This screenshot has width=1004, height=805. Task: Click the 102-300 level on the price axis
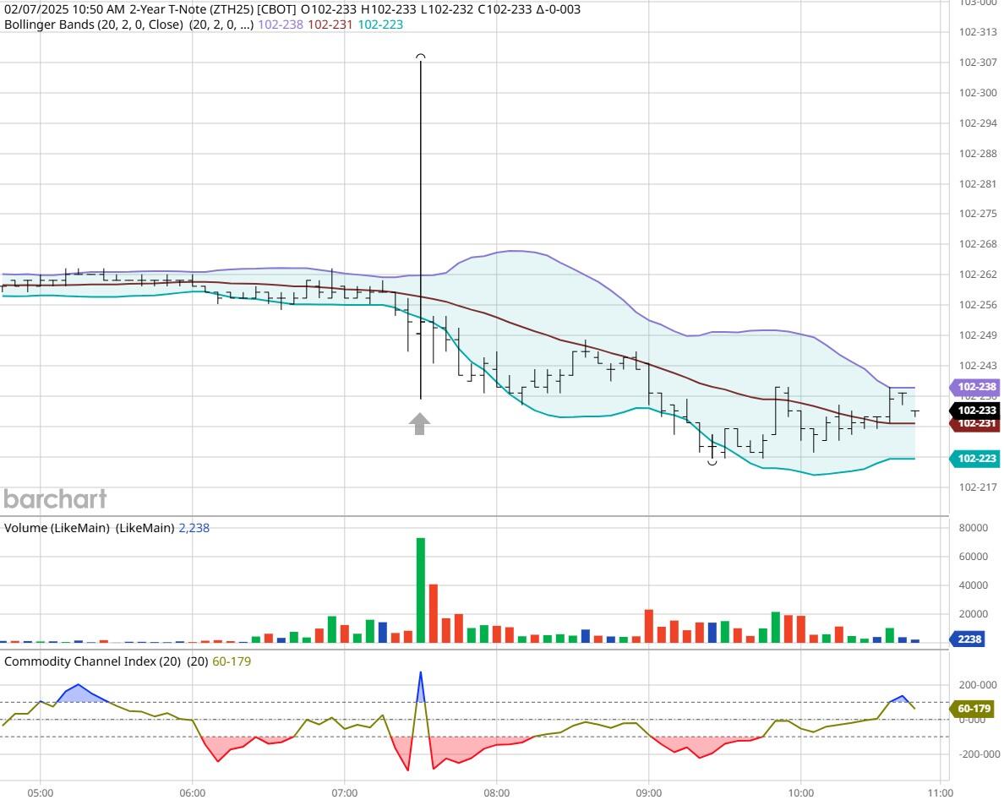[978, 93]
